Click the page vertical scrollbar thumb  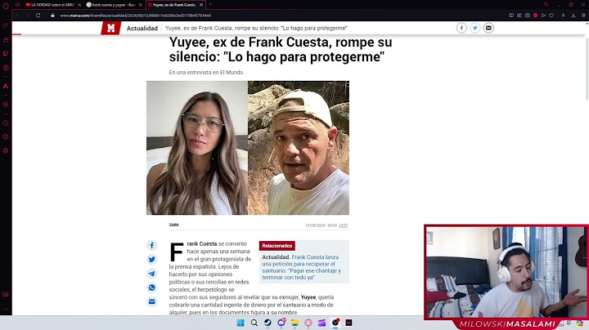[587, 69]
